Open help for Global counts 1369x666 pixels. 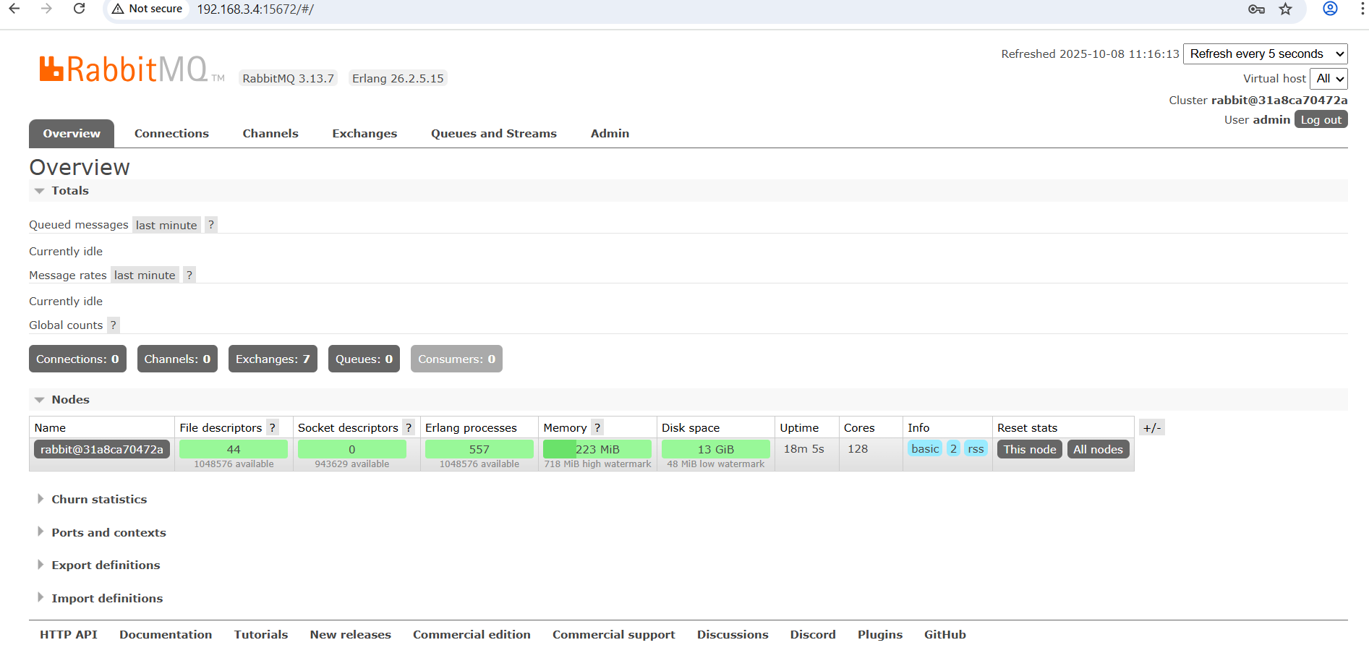(114, 325)
